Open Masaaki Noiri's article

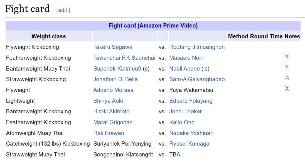[186, 58]
